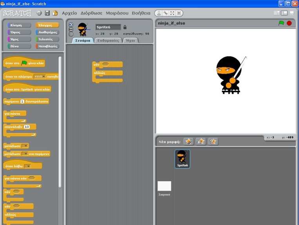This screenshot has height=225, width=299.
Task: Open the Βοήθεια menu
Action: (141, 13)
